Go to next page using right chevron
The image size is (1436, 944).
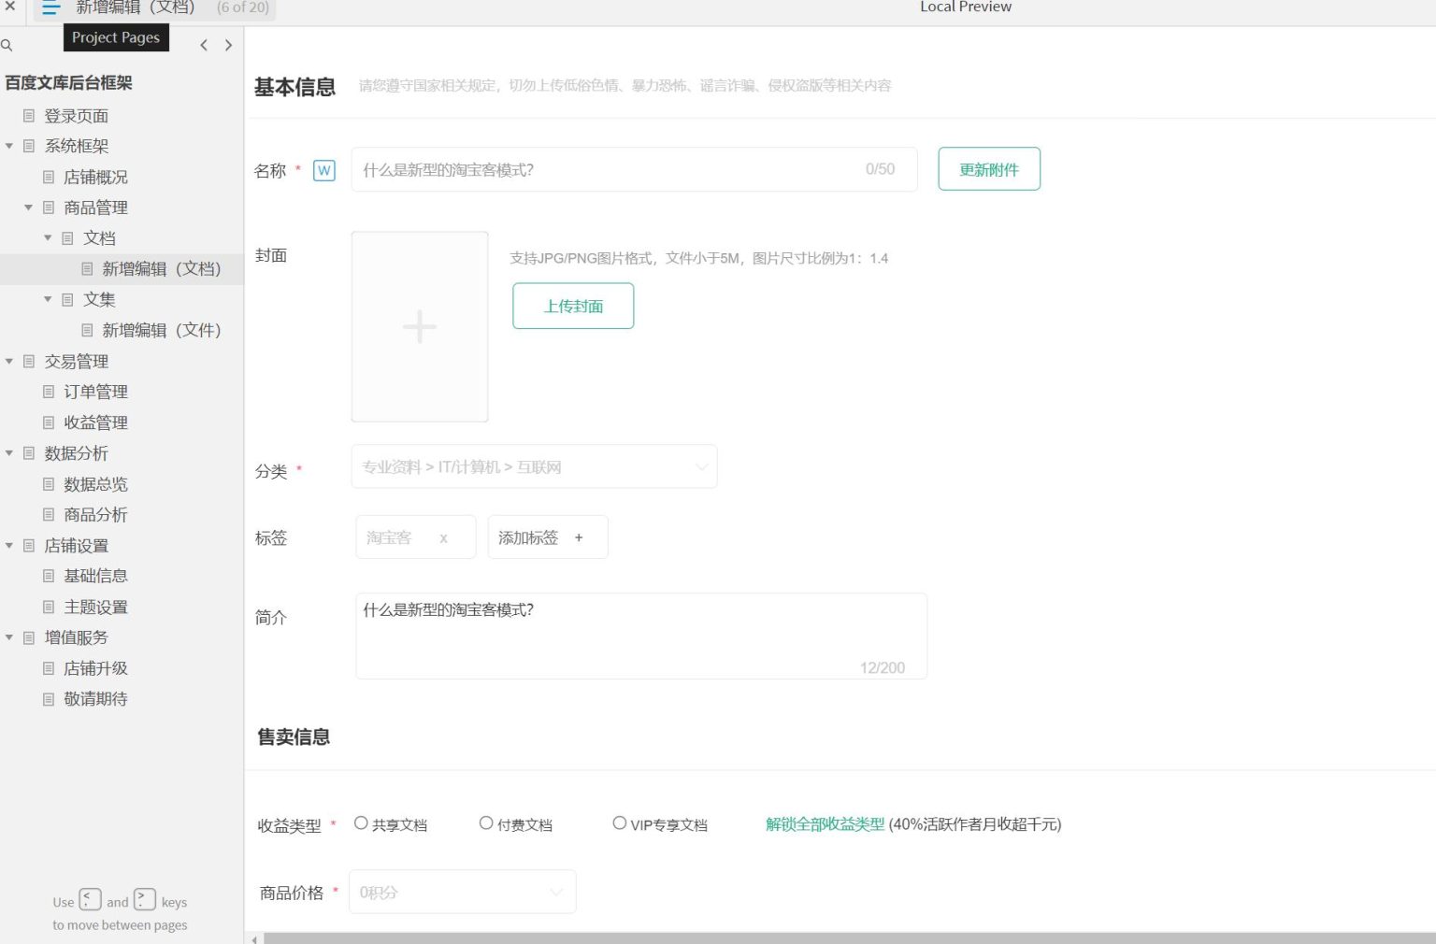(228, 45)
